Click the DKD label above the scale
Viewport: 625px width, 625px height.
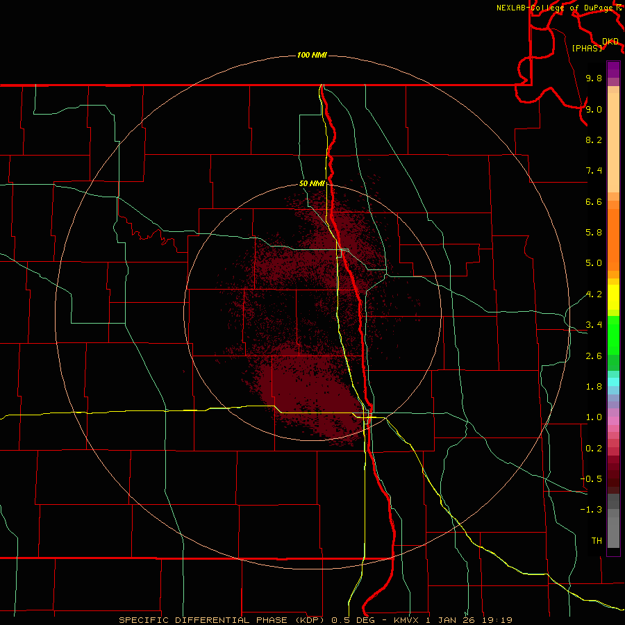tap(610, 42)
